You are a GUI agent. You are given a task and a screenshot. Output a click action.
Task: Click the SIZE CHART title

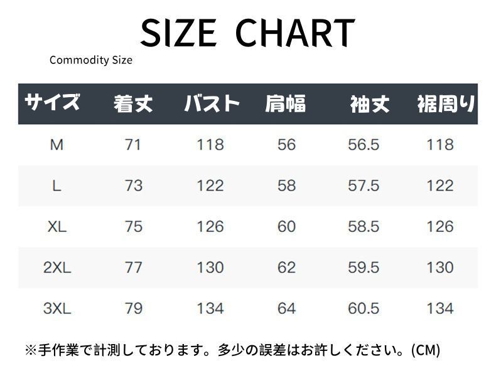247,33
